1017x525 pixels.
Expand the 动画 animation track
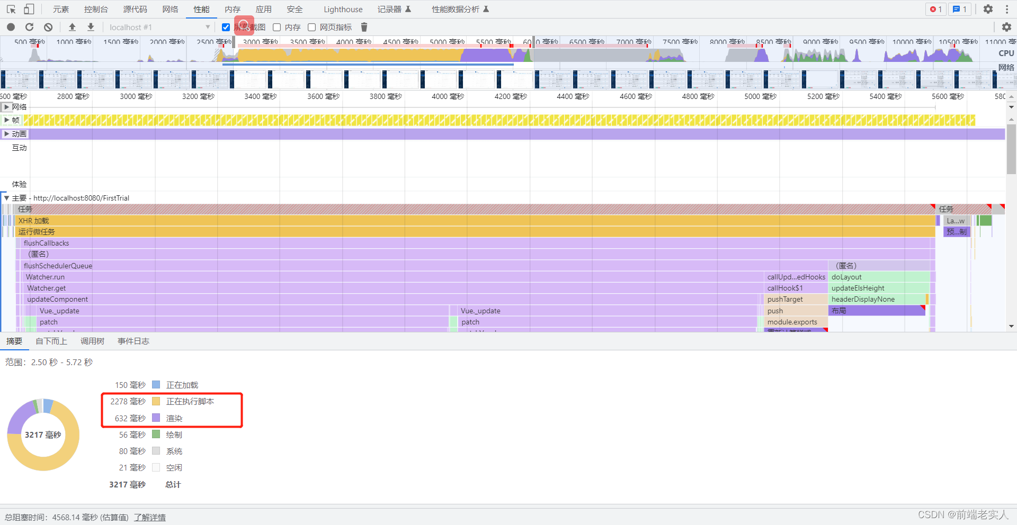point(6,134)
